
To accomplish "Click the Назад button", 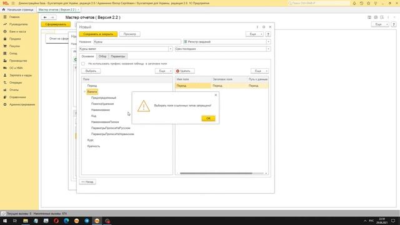I will [x=87, y=182].
